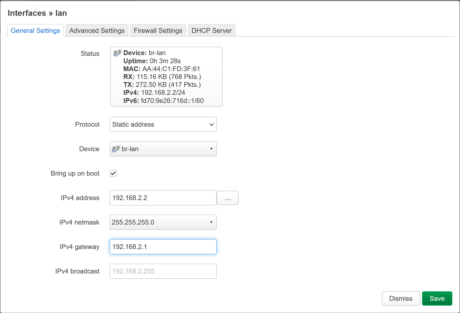460x313 pixels.
Task: Click the network device icon in the Status box
Action: pyautogui.click(x=117, y=53)
